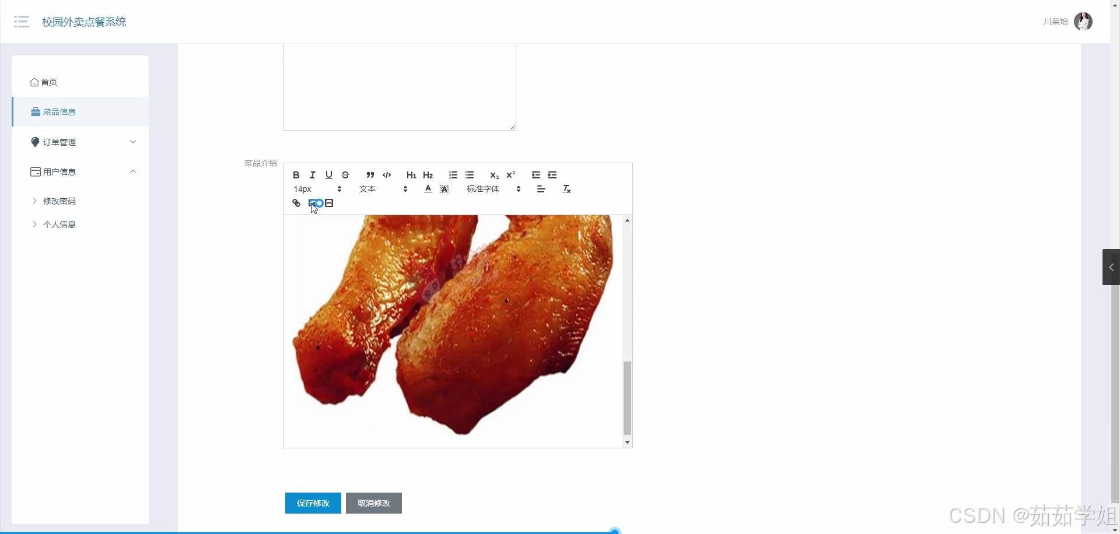Collapse the 用户信息 submenu
This screenshot has width=1120, height=534.
(80, 172)
